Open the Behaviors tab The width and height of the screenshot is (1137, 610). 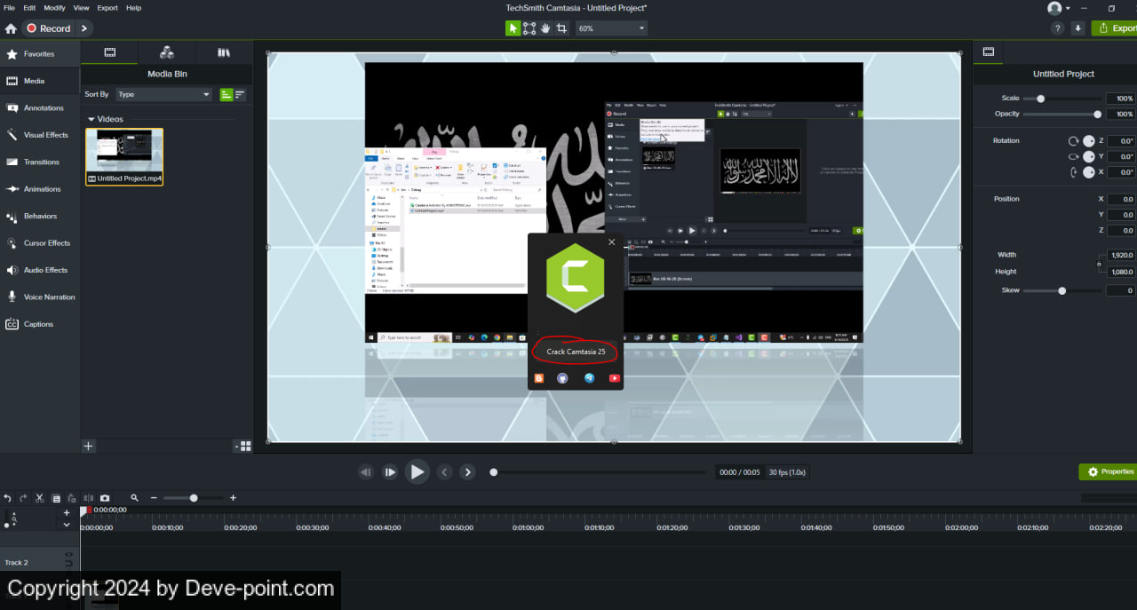[x=40, y=216]
